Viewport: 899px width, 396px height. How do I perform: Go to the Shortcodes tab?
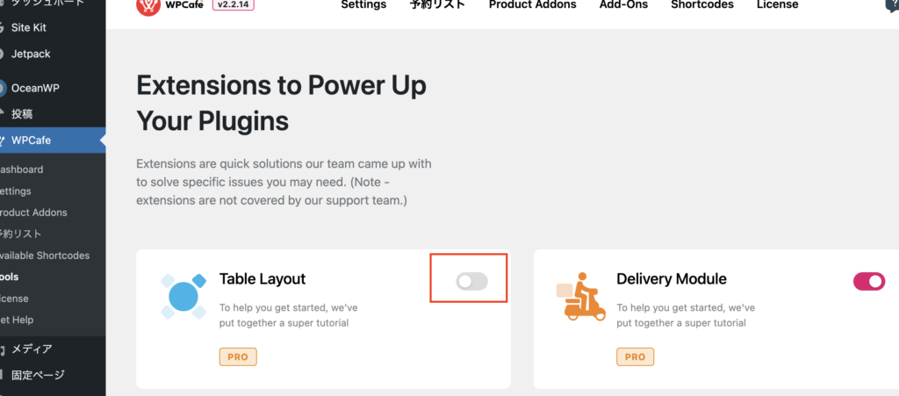(x=702, y=4)
